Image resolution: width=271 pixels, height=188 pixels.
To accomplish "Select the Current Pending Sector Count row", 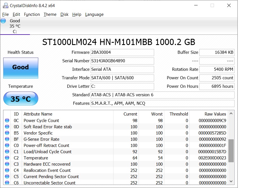I will (116, 177).
